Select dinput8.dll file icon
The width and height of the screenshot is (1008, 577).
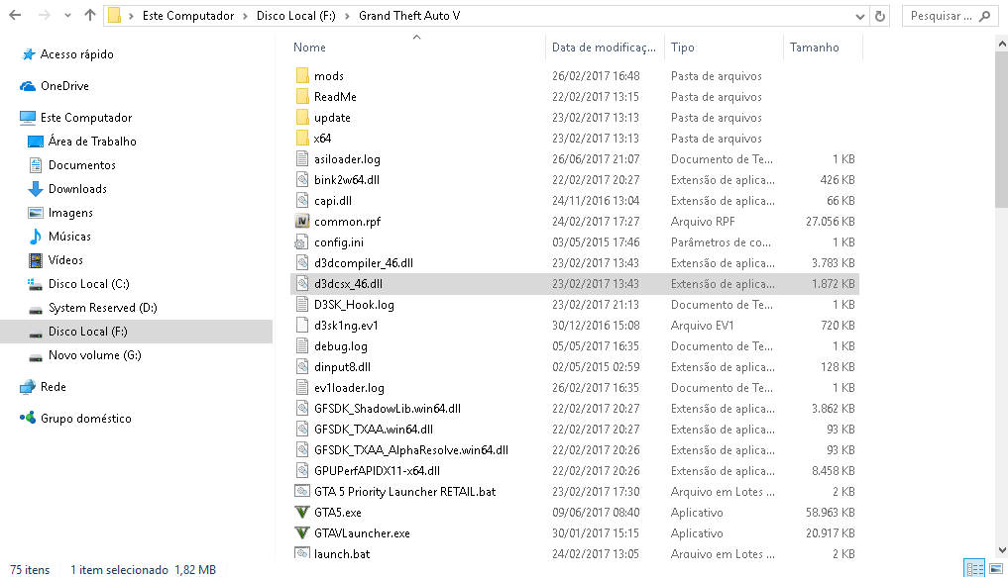point(302,366)
